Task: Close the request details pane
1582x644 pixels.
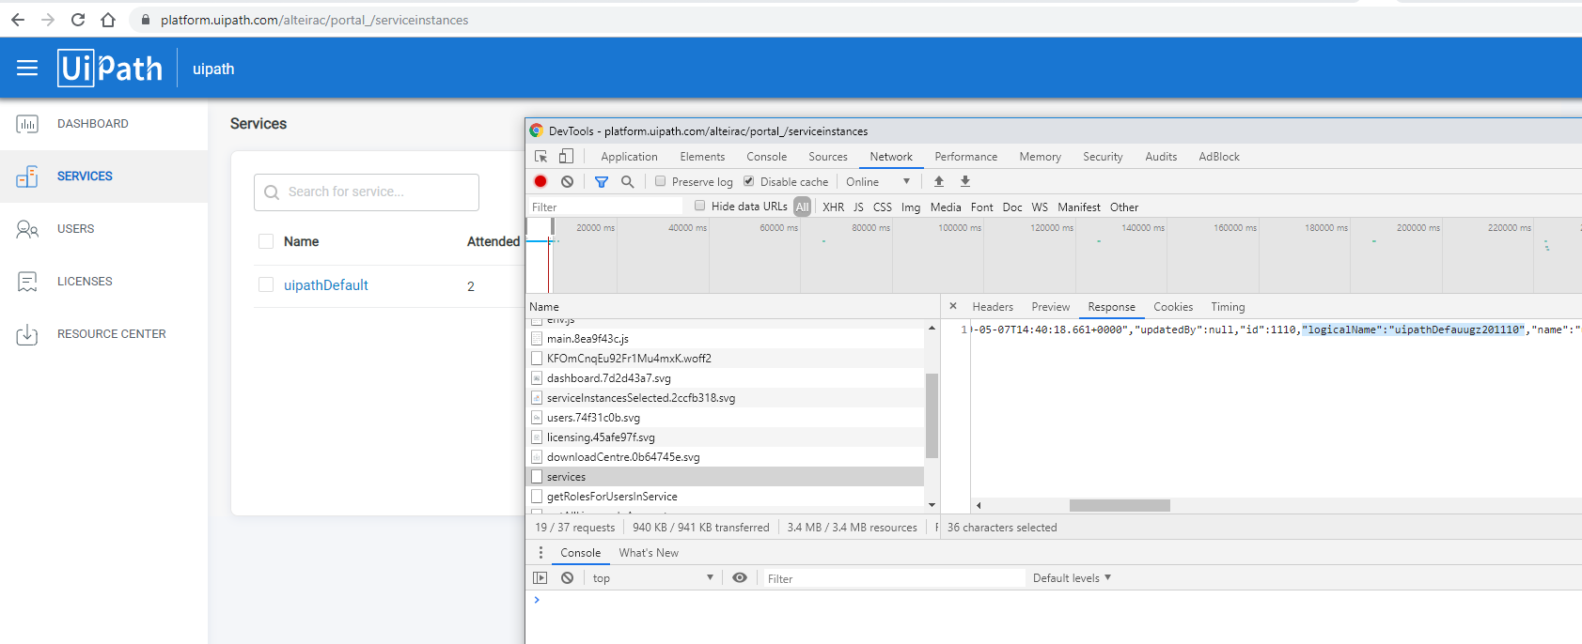Action: (x=953, y=306)
